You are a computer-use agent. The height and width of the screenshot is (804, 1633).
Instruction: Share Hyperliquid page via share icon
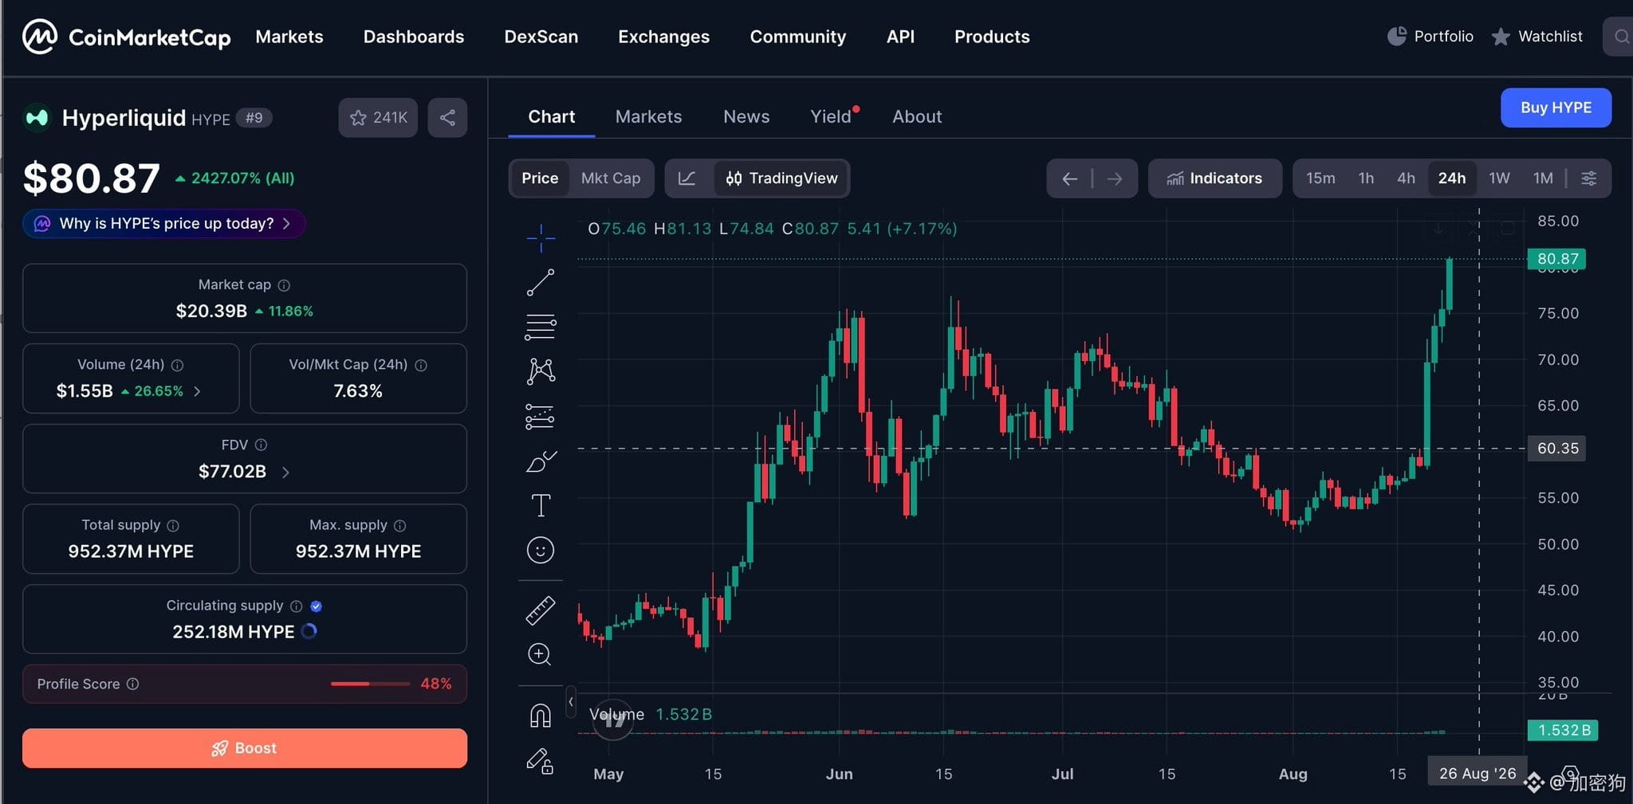pyautogui.click(x=447, y=118)
